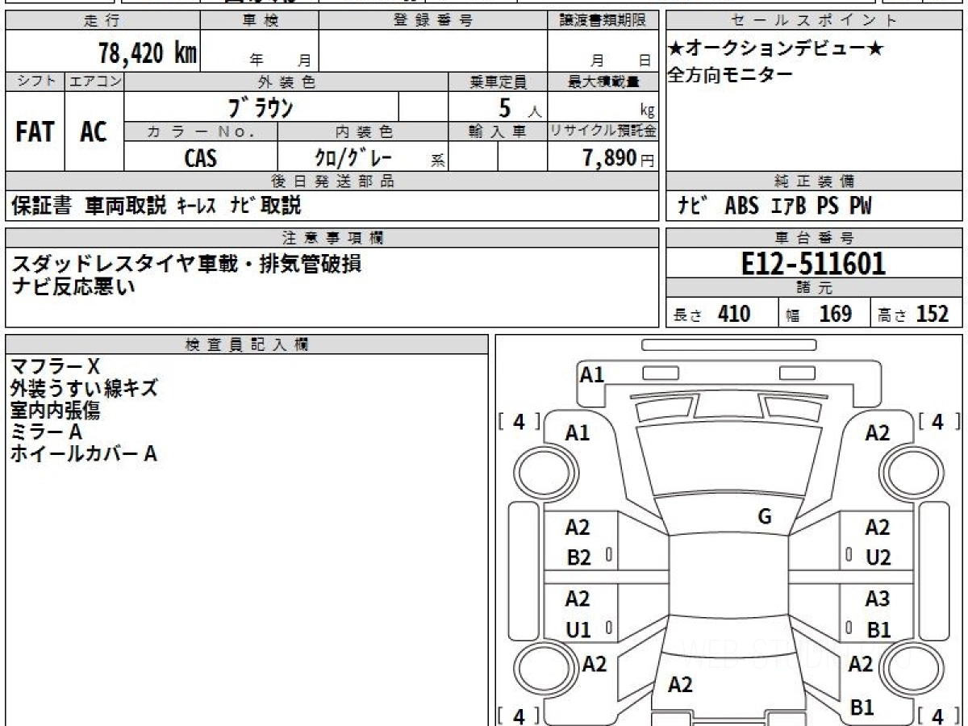Click the リサイクル預託金 header
This screenshot has width=968, height=726.
(603, 131)
